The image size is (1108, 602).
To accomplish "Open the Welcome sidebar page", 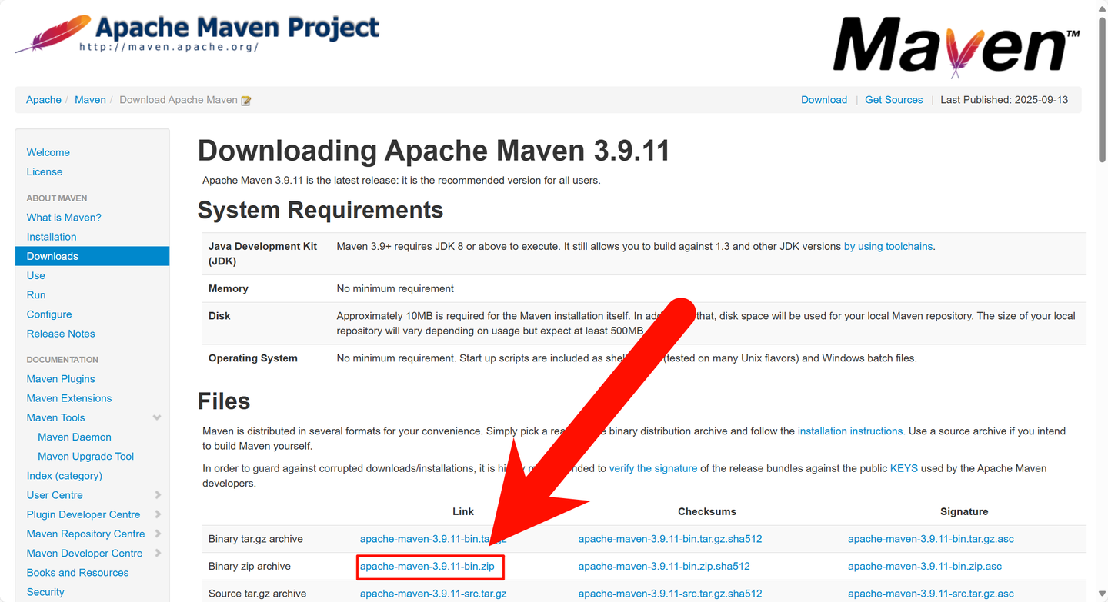I will pos(48,152).
